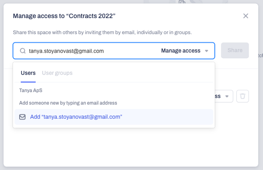Switch to the Users tab
The height and width of the screenshot is (170, 263).
click(x=28, y=73)
